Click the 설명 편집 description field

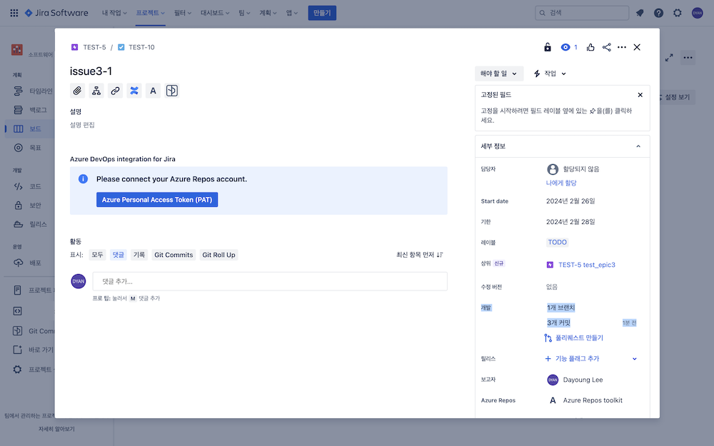click(x=82, y=125)
